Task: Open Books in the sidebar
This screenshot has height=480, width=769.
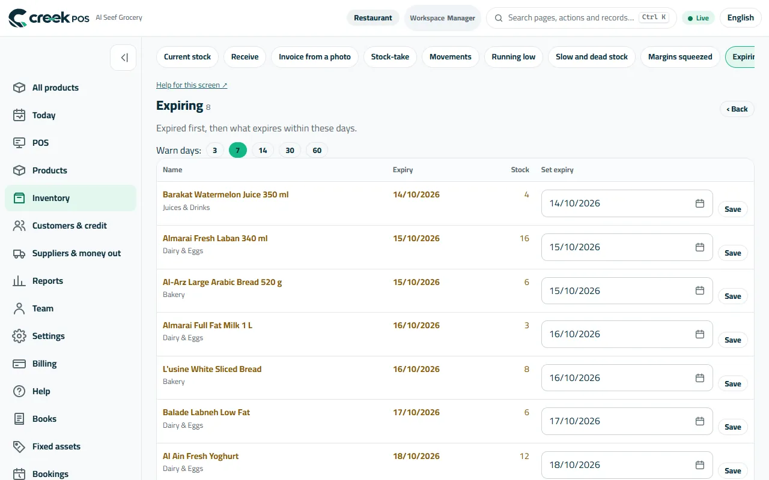Action: click(70, 419)
